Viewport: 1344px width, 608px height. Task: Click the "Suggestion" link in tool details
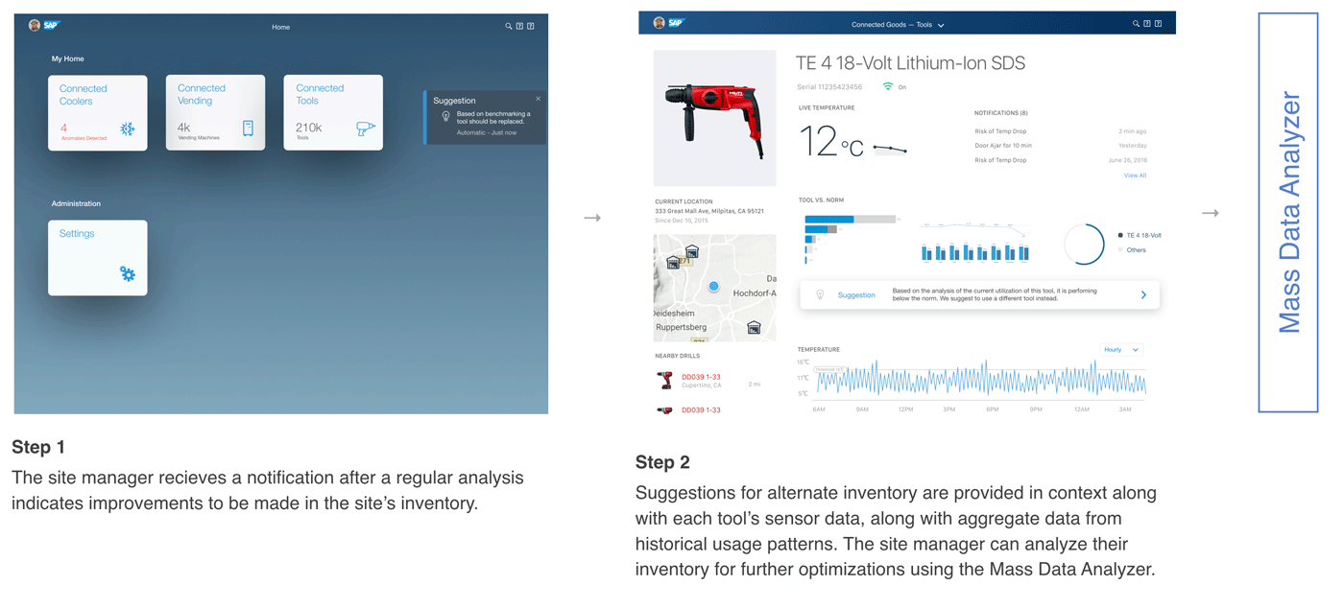click(x=856, y=295)
